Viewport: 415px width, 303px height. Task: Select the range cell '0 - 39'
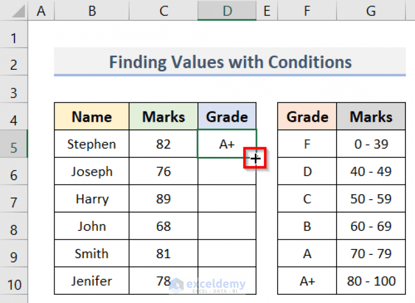(x=371, y=144)
